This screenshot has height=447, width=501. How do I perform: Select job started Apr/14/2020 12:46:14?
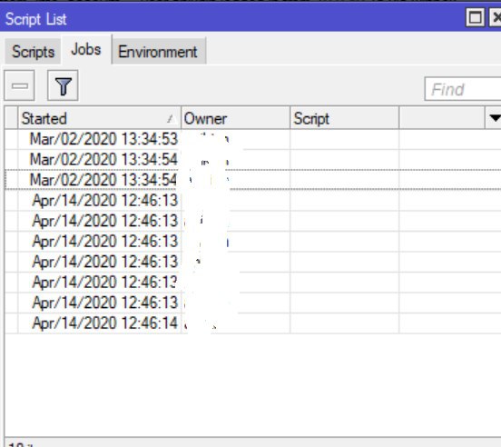tap(252, 323)
